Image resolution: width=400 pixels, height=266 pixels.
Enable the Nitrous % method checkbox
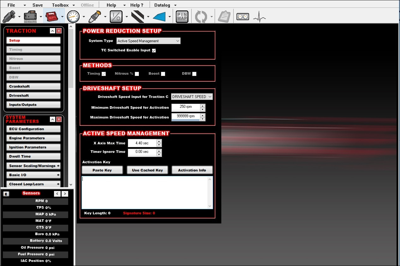[137, 74]
